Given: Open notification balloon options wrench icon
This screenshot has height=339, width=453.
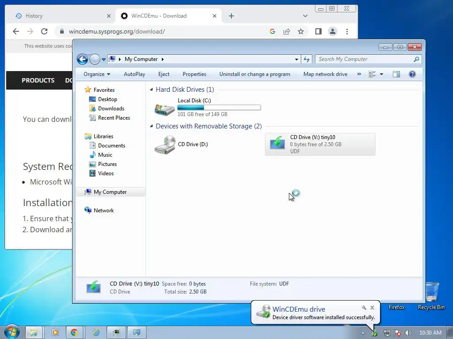Looking at the screenshot, I should click(x=364, y=308).
